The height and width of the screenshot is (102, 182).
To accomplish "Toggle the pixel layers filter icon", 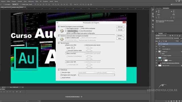I will point(170,36).
